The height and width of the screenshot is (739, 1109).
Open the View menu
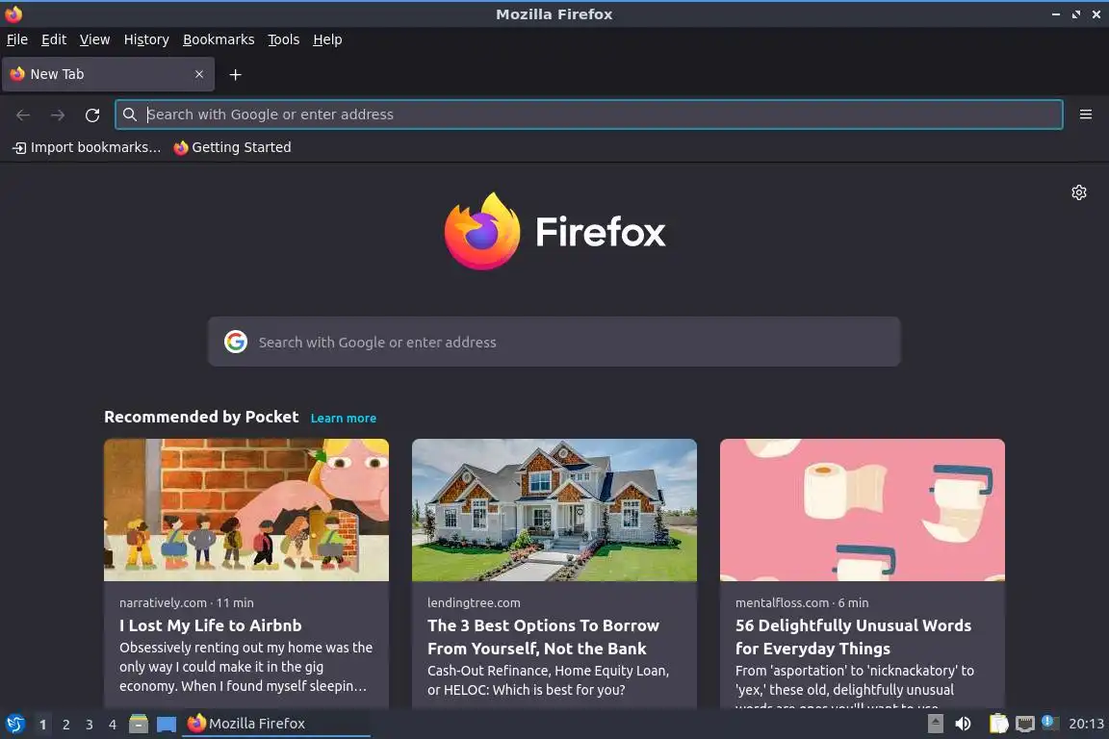94,39
